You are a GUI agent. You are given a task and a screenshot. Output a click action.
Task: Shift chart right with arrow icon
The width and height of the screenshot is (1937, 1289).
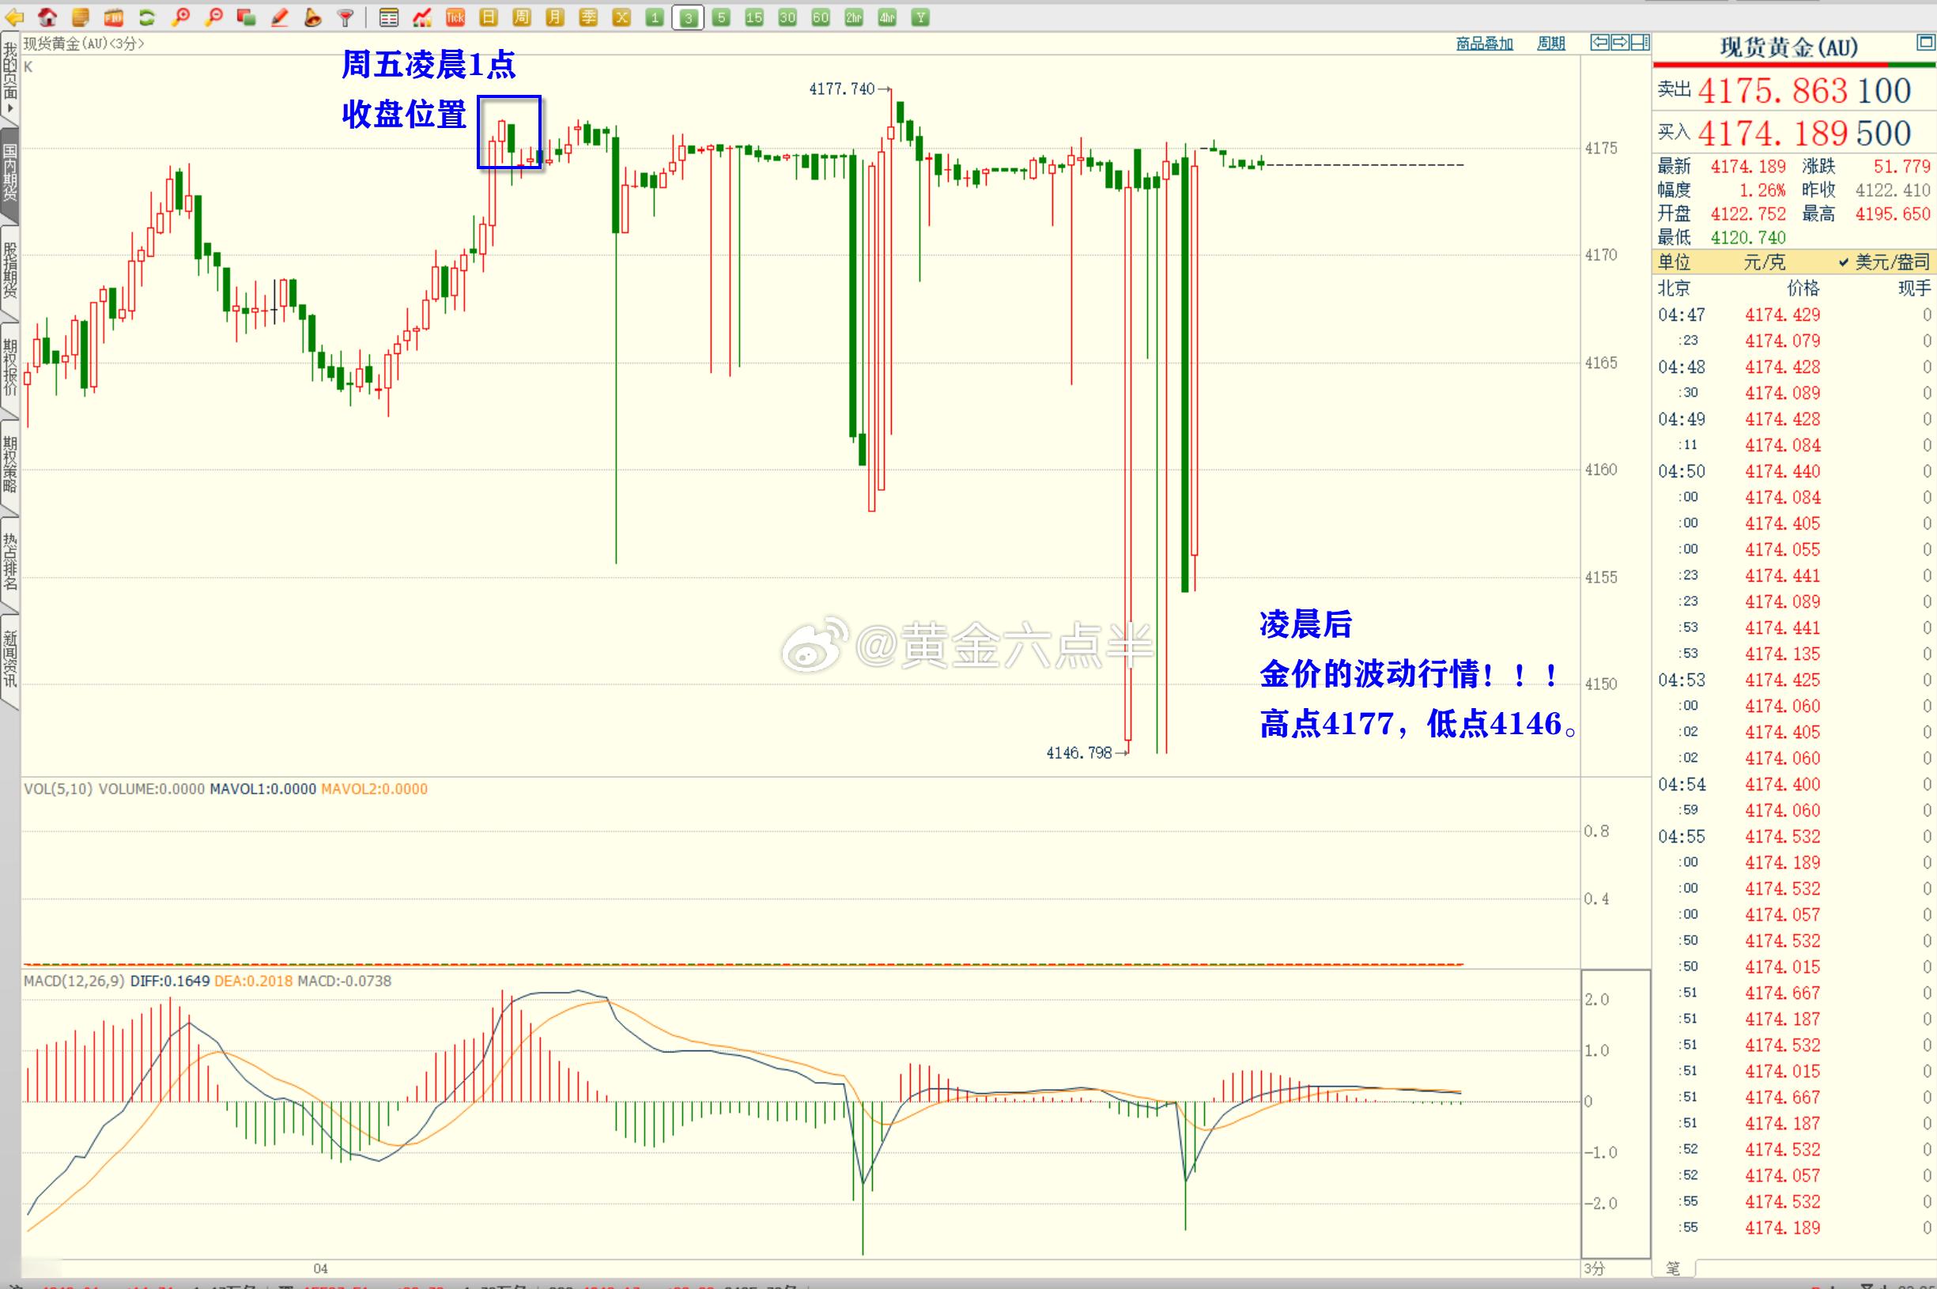[x=1620, y=43]
